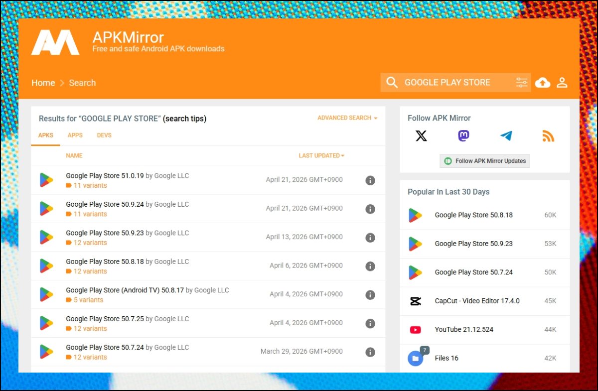This screenshot has height=391, width=598.
Task: Follow APK Mirror on X
Action: [x=421, y=135]
